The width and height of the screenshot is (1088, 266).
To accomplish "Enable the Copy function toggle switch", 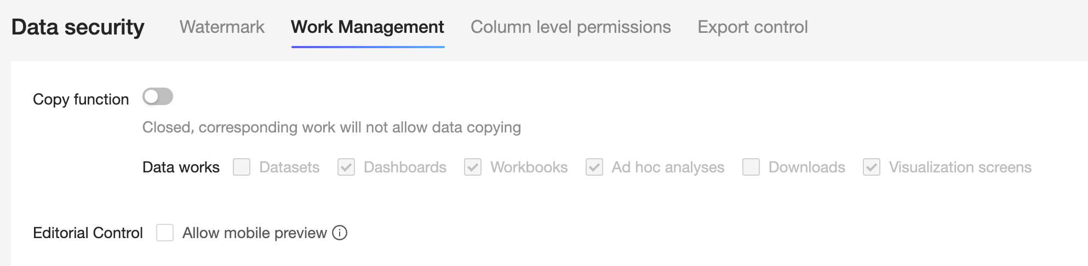I will [x=158, y=97].
